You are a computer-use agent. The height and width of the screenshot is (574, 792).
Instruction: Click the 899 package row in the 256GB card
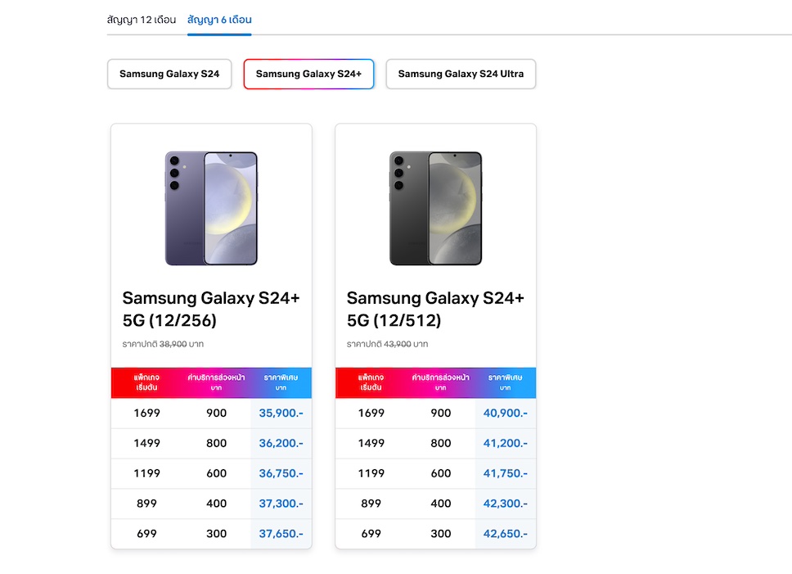[147, 504]
